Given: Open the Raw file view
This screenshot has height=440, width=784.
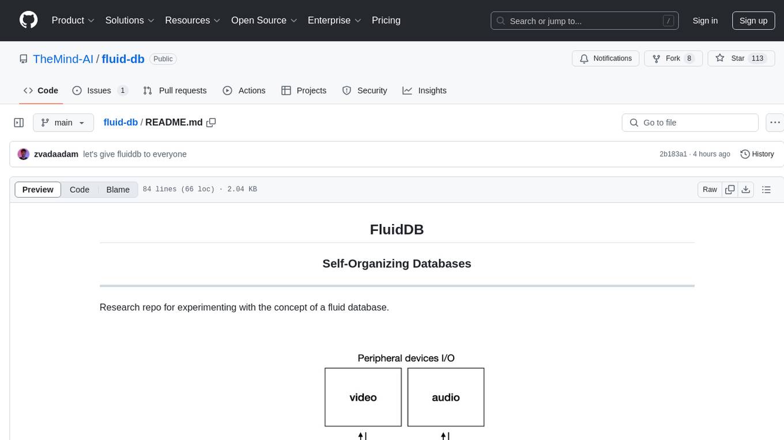Looking at the screenshot, I should 710,189.
